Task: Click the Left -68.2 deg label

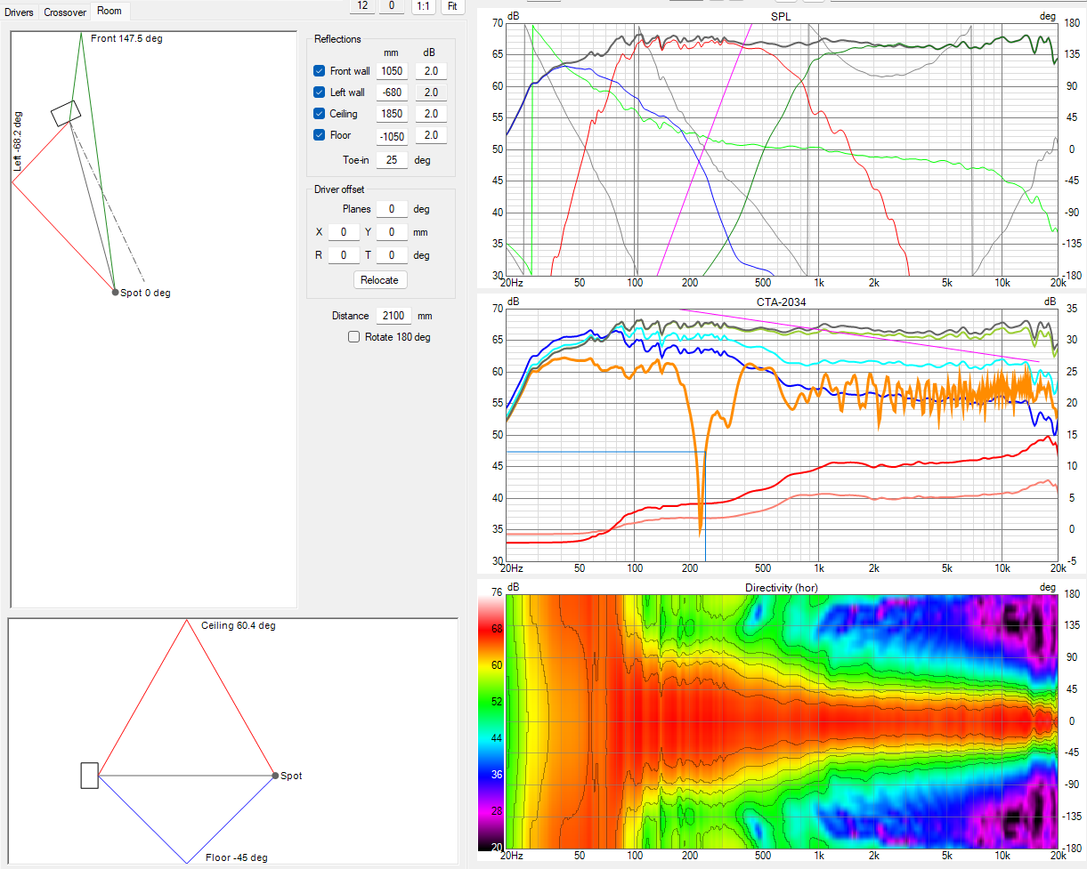Action: [18, 140]
